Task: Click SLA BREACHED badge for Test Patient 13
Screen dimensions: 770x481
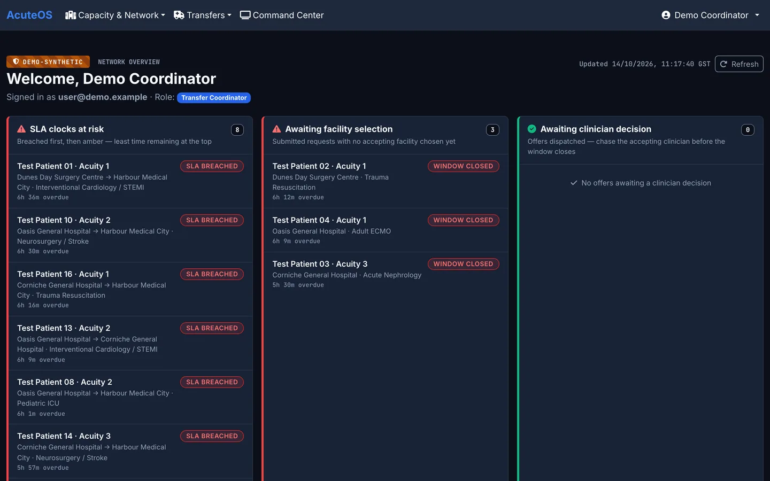Action: click(x=212, y=328)
